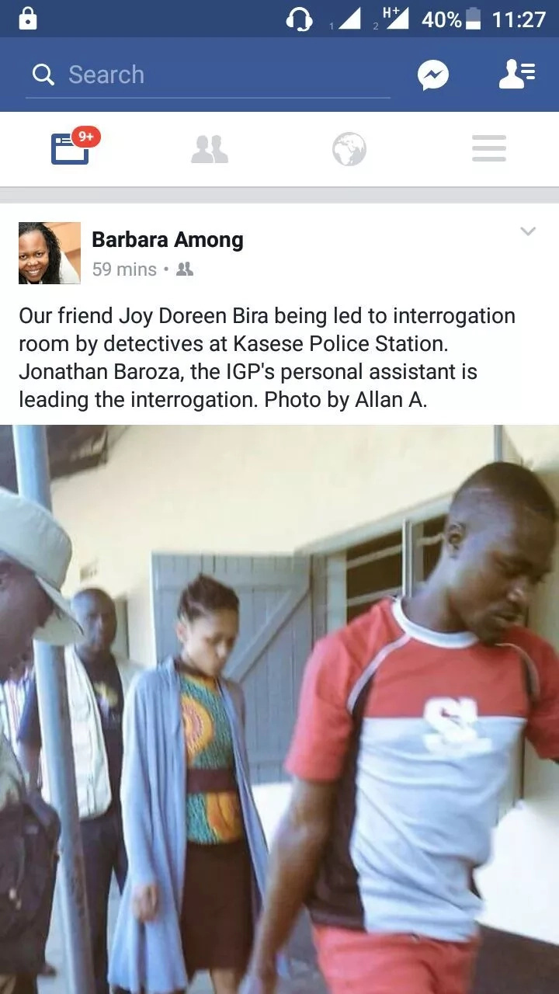559x994 pixels.
Task: Tap the headset icon in status bar
Action: 300,19
